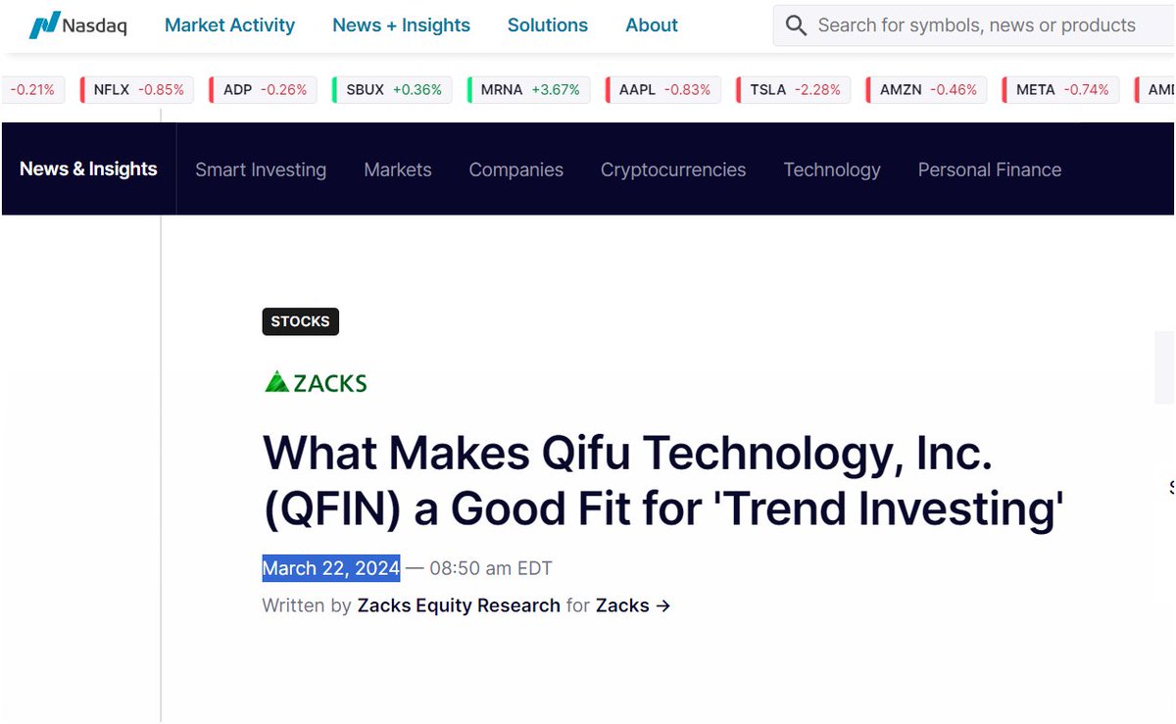Click the Nasdaq logo
The image size is (1176, 724).
coord(77,25)
